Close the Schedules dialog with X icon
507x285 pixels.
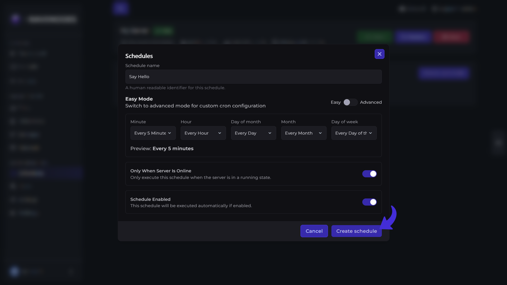pyautogui.click(x=379, y=54)
